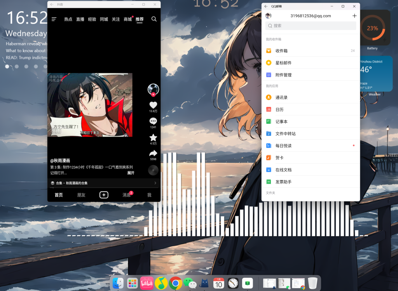Share the video using arrow icon

pos(153,153)
